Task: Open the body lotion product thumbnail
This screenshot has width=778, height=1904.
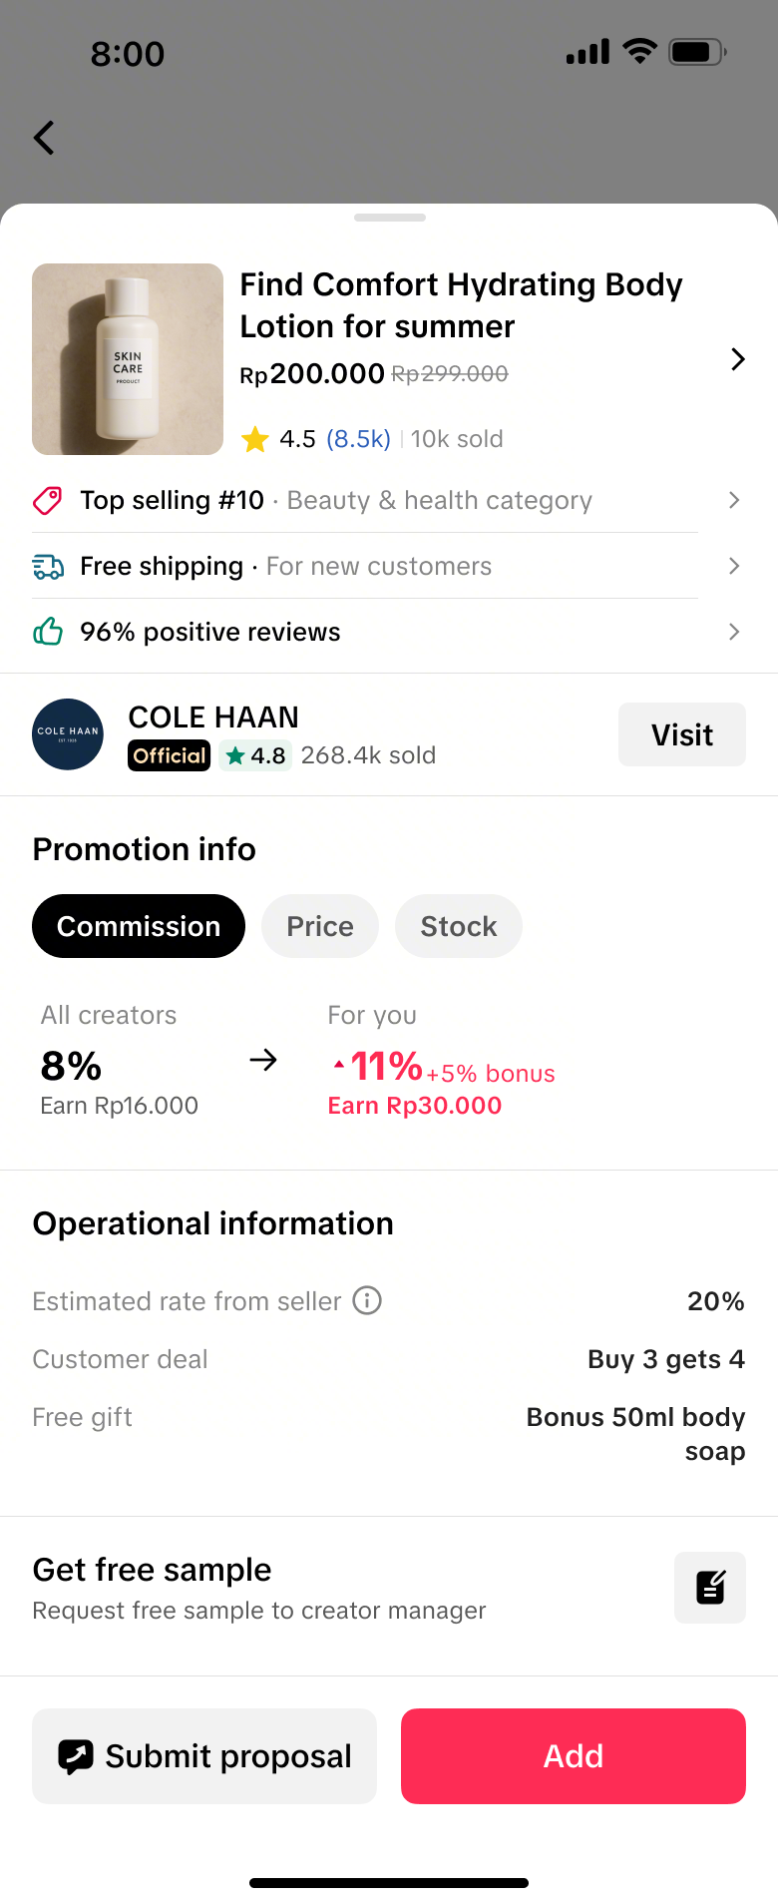Action: pos(128,359)
